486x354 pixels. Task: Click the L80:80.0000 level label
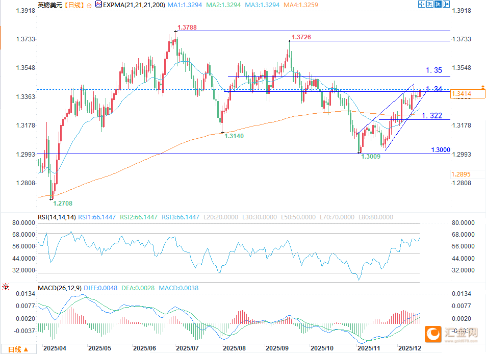pyautogui.click(x=376, y=217)
